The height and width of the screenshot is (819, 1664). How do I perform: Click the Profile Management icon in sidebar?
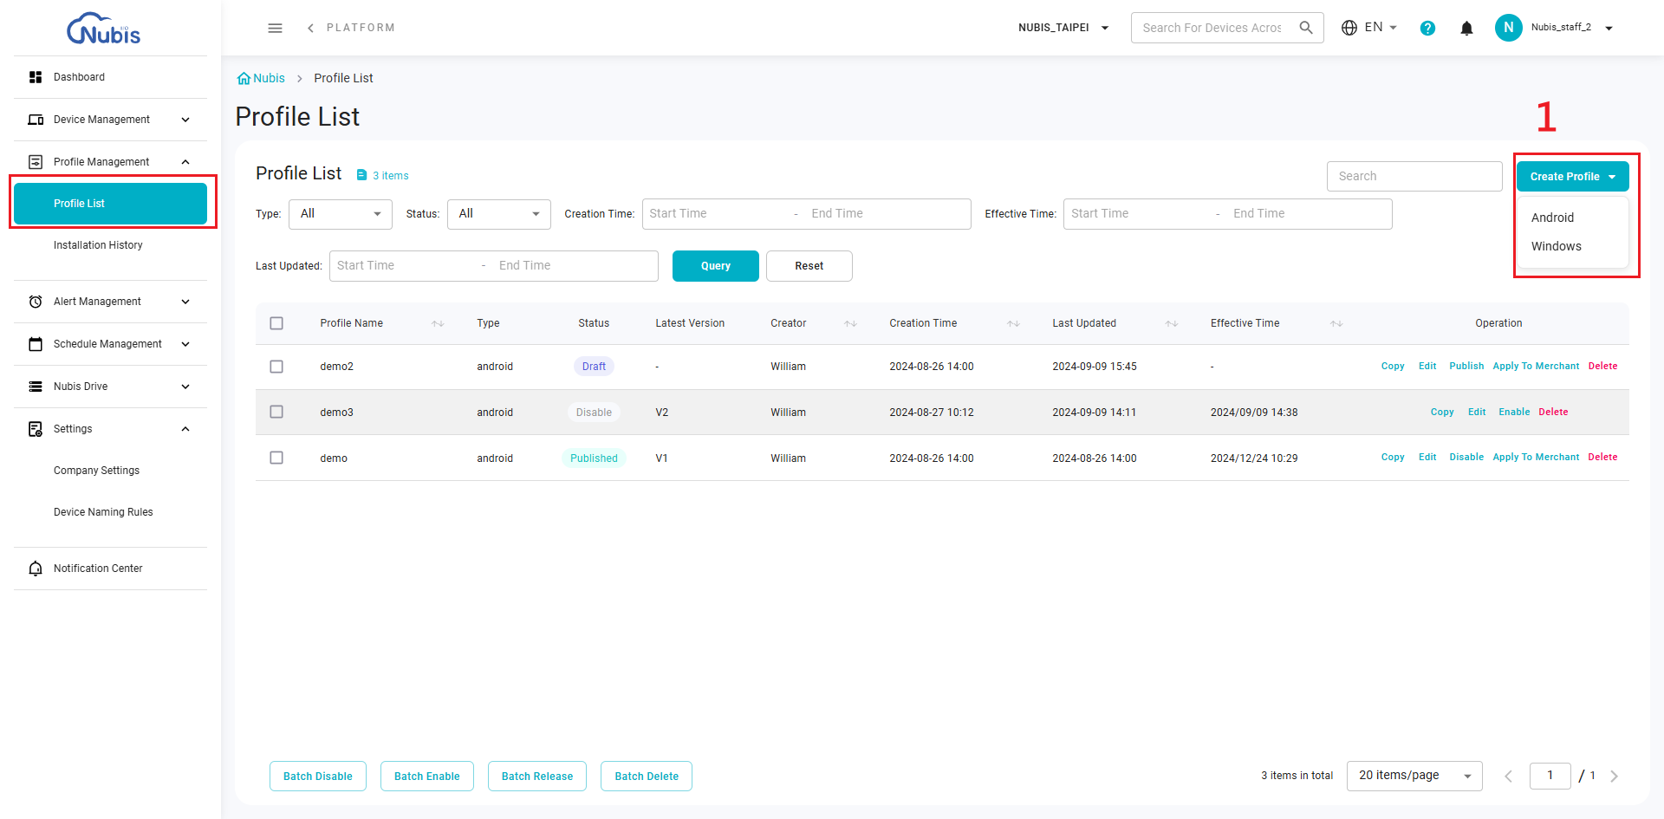pyautogui.click(x=36, y=162)
